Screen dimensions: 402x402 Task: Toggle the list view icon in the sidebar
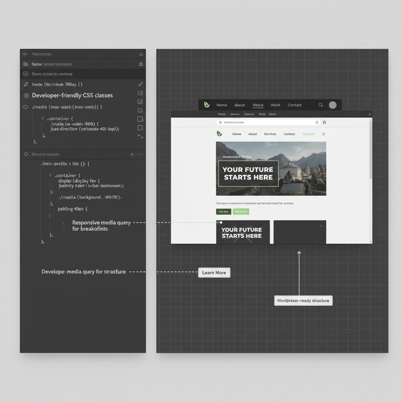(x=25, y=64)
